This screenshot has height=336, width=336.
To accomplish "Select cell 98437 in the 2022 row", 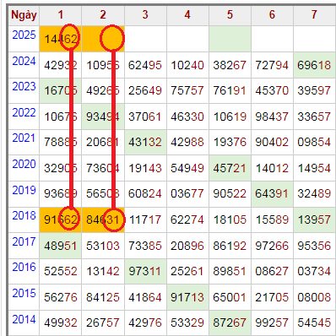I will click(272, 117).
